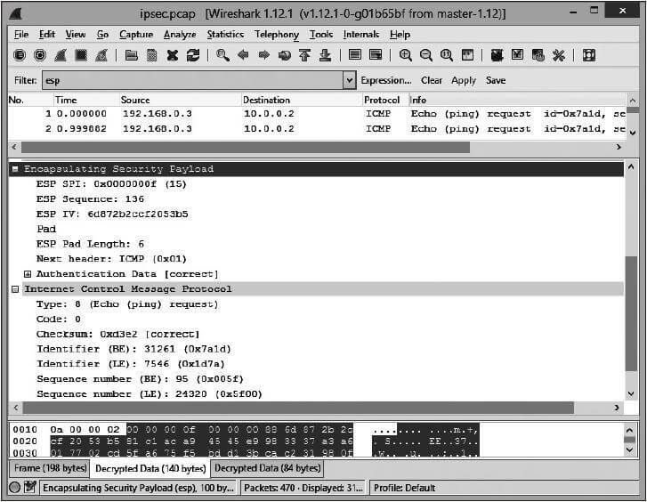Go forward in packet history arrow

[264, 55]
